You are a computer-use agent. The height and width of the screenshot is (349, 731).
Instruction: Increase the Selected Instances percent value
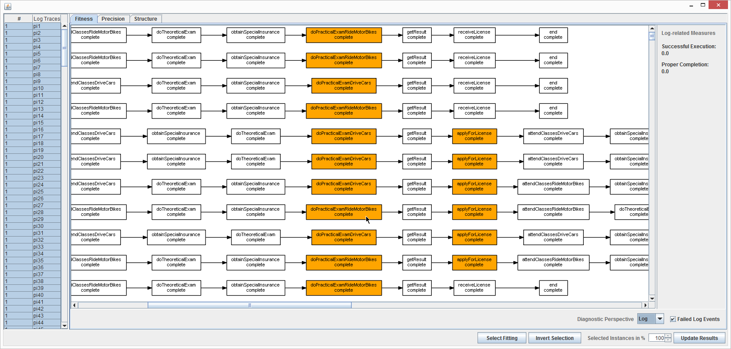668,336
